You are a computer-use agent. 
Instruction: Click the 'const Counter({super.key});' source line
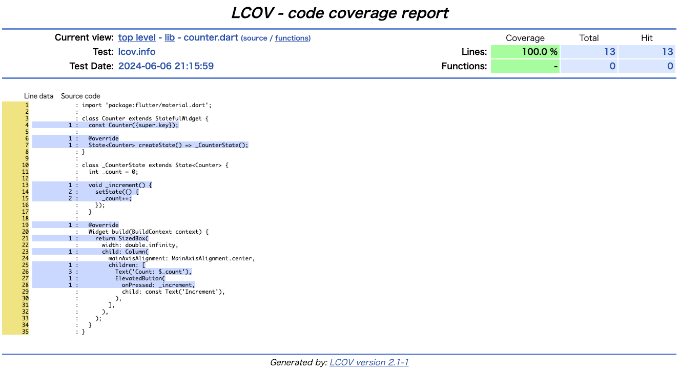133,125
